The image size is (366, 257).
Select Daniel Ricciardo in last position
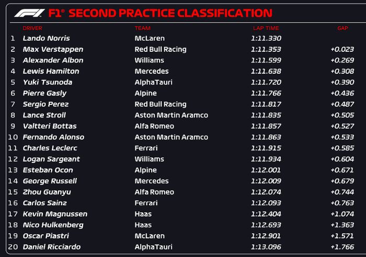[52, 247]
